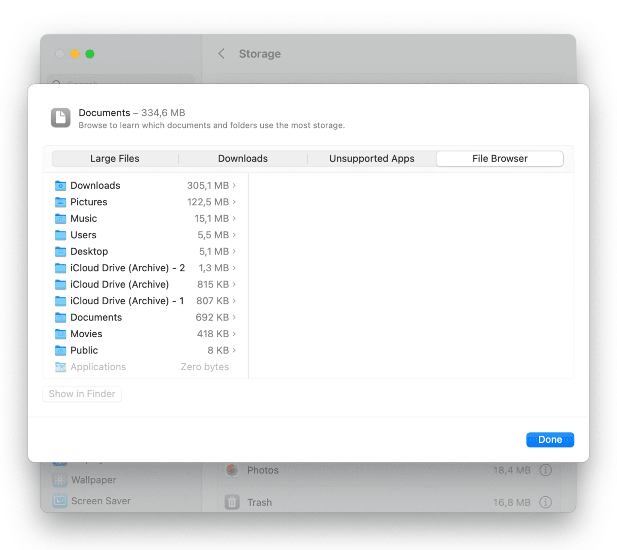Image resolution: width=617 pixels, height=550 pixels.
Task: Click the Show in Finder button
Action: tap(82, 394)
